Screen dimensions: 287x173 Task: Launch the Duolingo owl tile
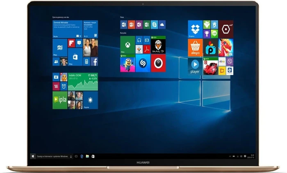click(207, 25)
